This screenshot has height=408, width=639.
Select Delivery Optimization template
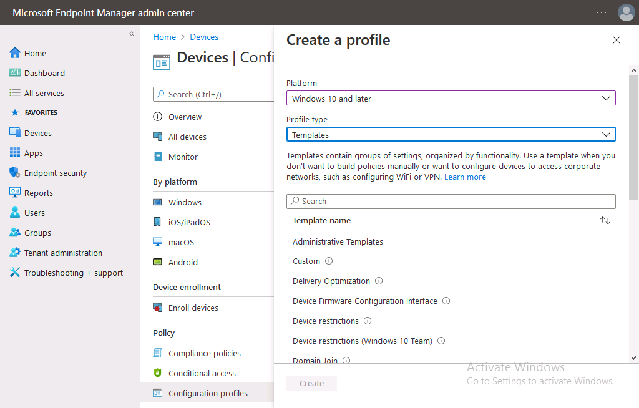point(451,281)
